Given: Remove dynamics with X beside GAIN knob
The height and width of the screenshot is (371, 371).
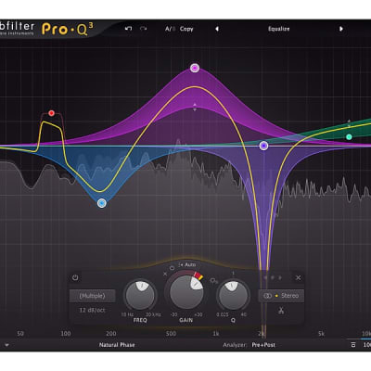Looking at the screenshot, I should (165, 274).
